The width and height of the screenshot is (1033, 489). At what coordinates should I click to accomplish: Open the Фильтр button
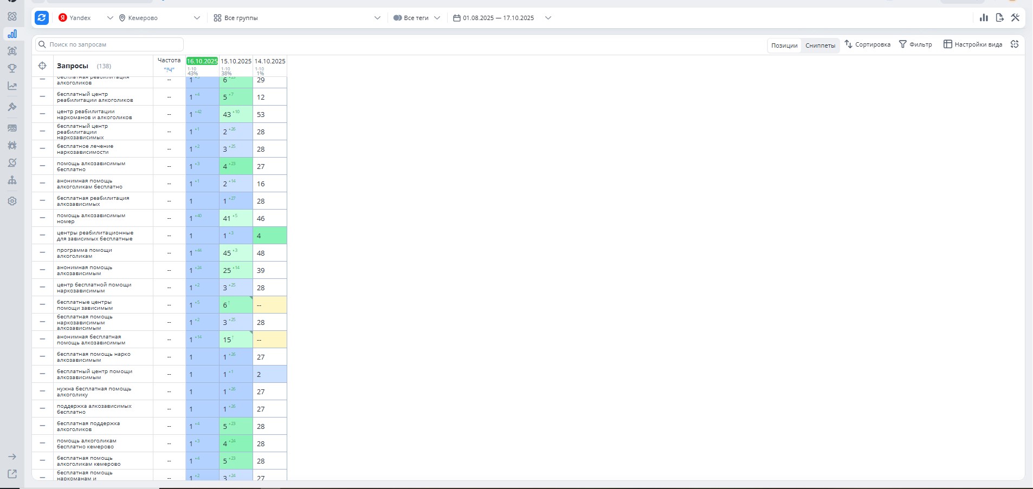(915, 44)
